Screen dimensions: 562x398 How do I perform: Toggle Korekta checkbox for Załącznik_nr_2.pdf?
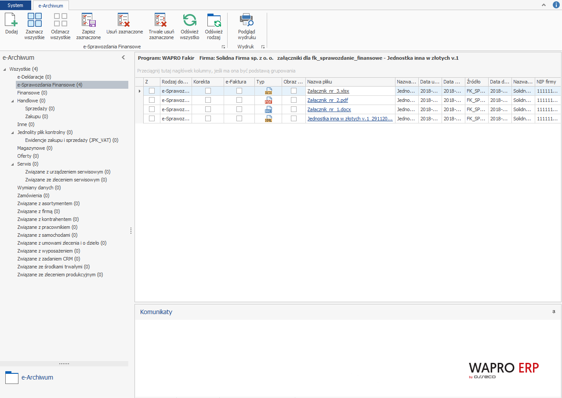(x=208, y=100)
